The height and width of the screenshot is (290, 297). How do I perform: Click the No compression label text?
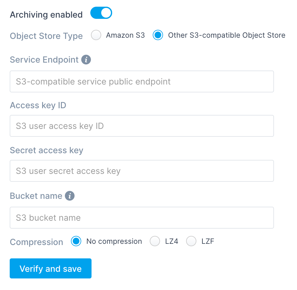[114, 241]
